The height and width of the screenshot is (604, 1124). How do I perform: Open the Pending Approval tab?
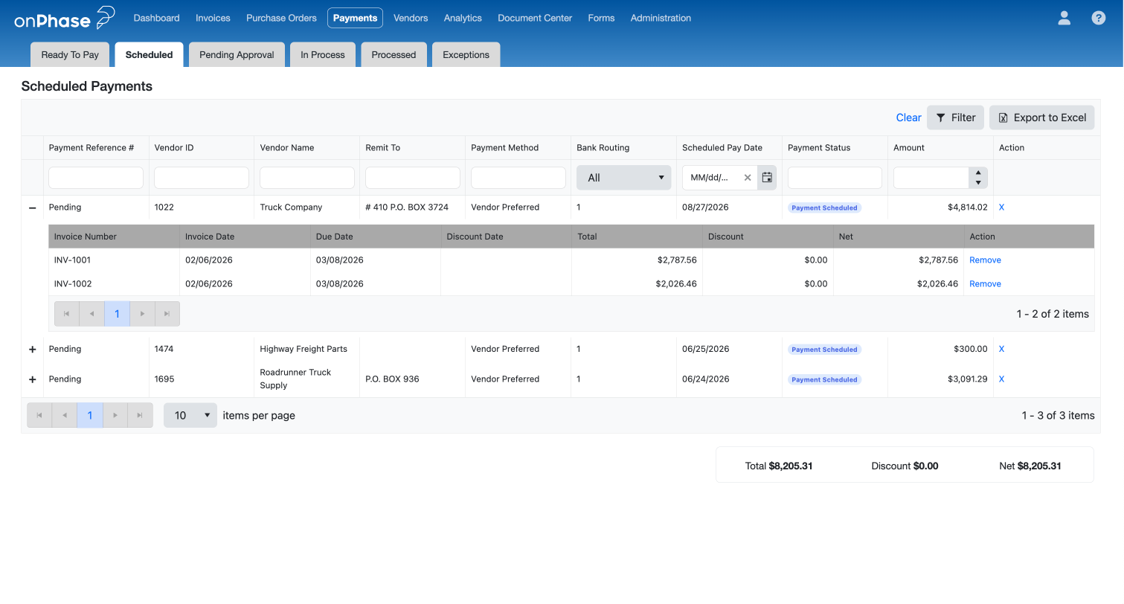(x=237, y=55)
